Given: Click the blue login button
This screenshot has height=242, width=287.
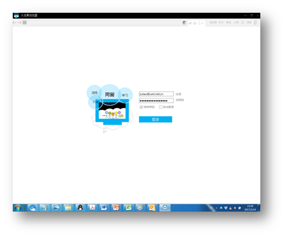Looking at the screenshot, I should click(x=155, y=119).
